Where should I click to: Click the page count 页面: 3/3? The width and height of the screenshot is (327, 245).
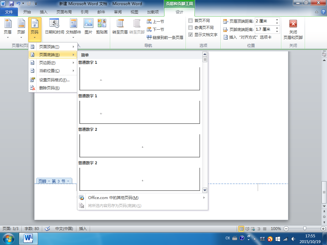(x=11, y=228)
